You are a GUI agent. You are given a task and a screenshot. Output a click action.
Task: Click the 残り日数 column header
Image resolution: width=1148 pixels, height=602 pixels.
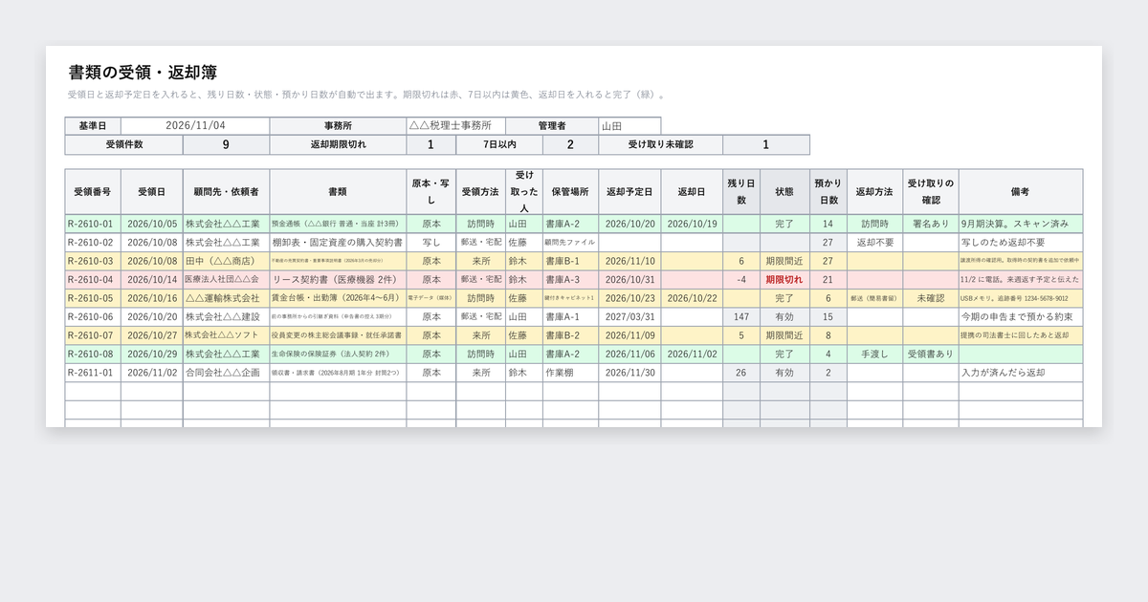741,192
